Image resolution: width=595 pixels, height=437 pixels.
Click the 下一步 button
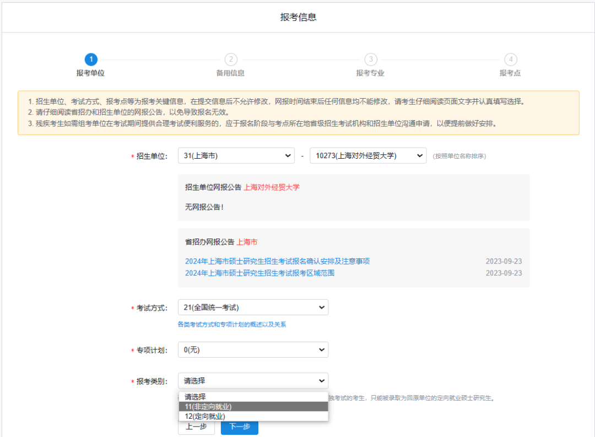point(239,427)
